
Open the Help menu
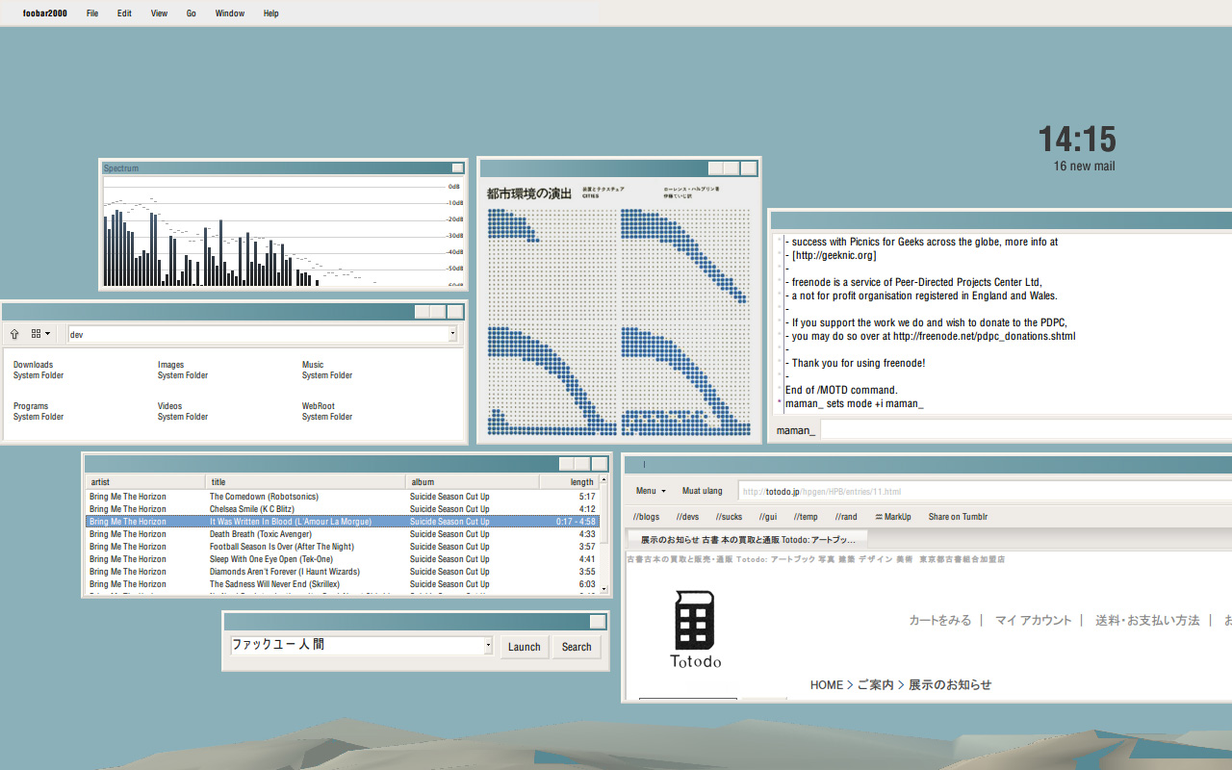(x=271, y=13)
